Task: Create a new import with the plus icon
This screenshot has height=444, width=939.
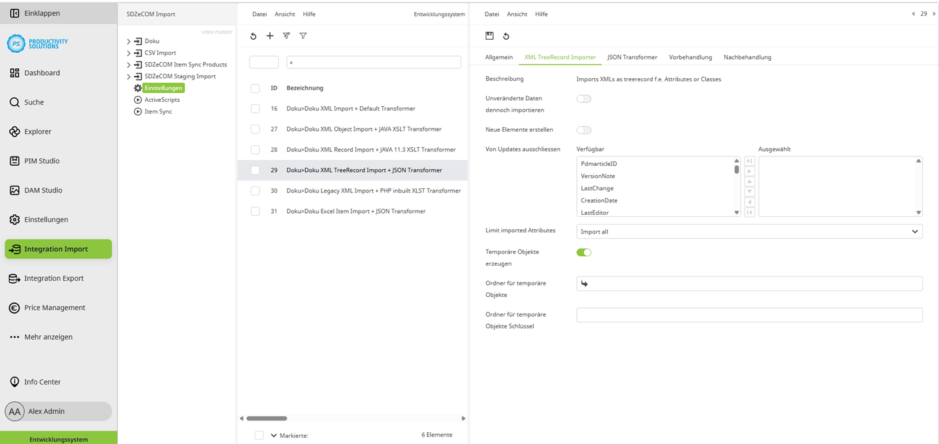Action: click(270, 36)
